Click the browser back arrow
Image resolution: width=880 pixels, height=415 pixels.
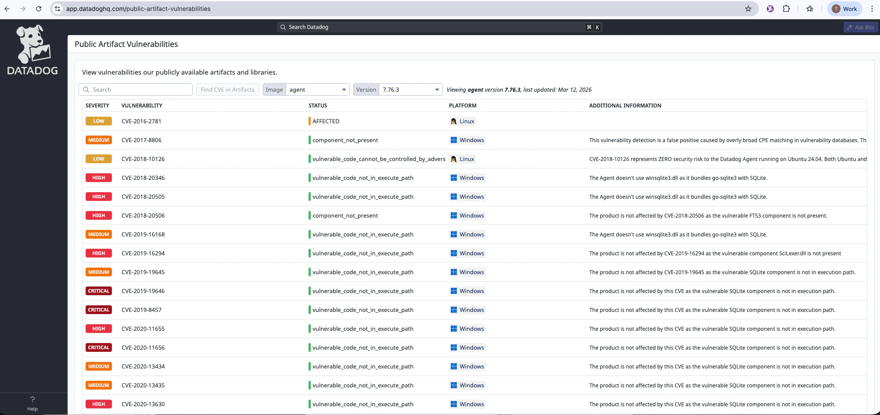coord(7,9)
